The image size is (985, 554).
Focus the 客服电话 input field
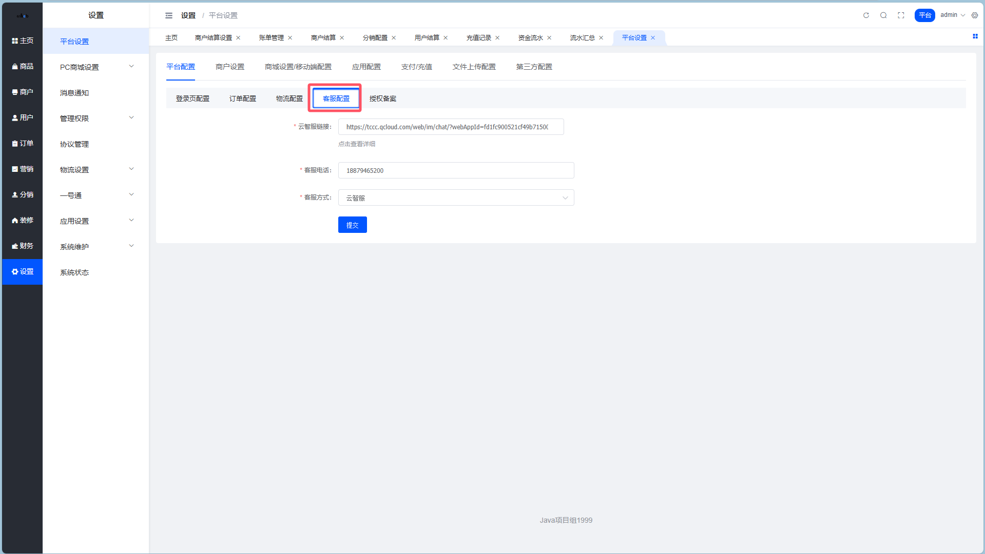[455, 171]
